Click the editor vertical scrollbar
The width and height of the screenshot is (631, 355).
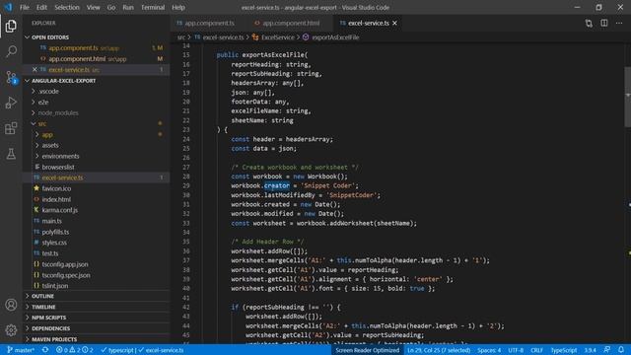coord(627,97)
